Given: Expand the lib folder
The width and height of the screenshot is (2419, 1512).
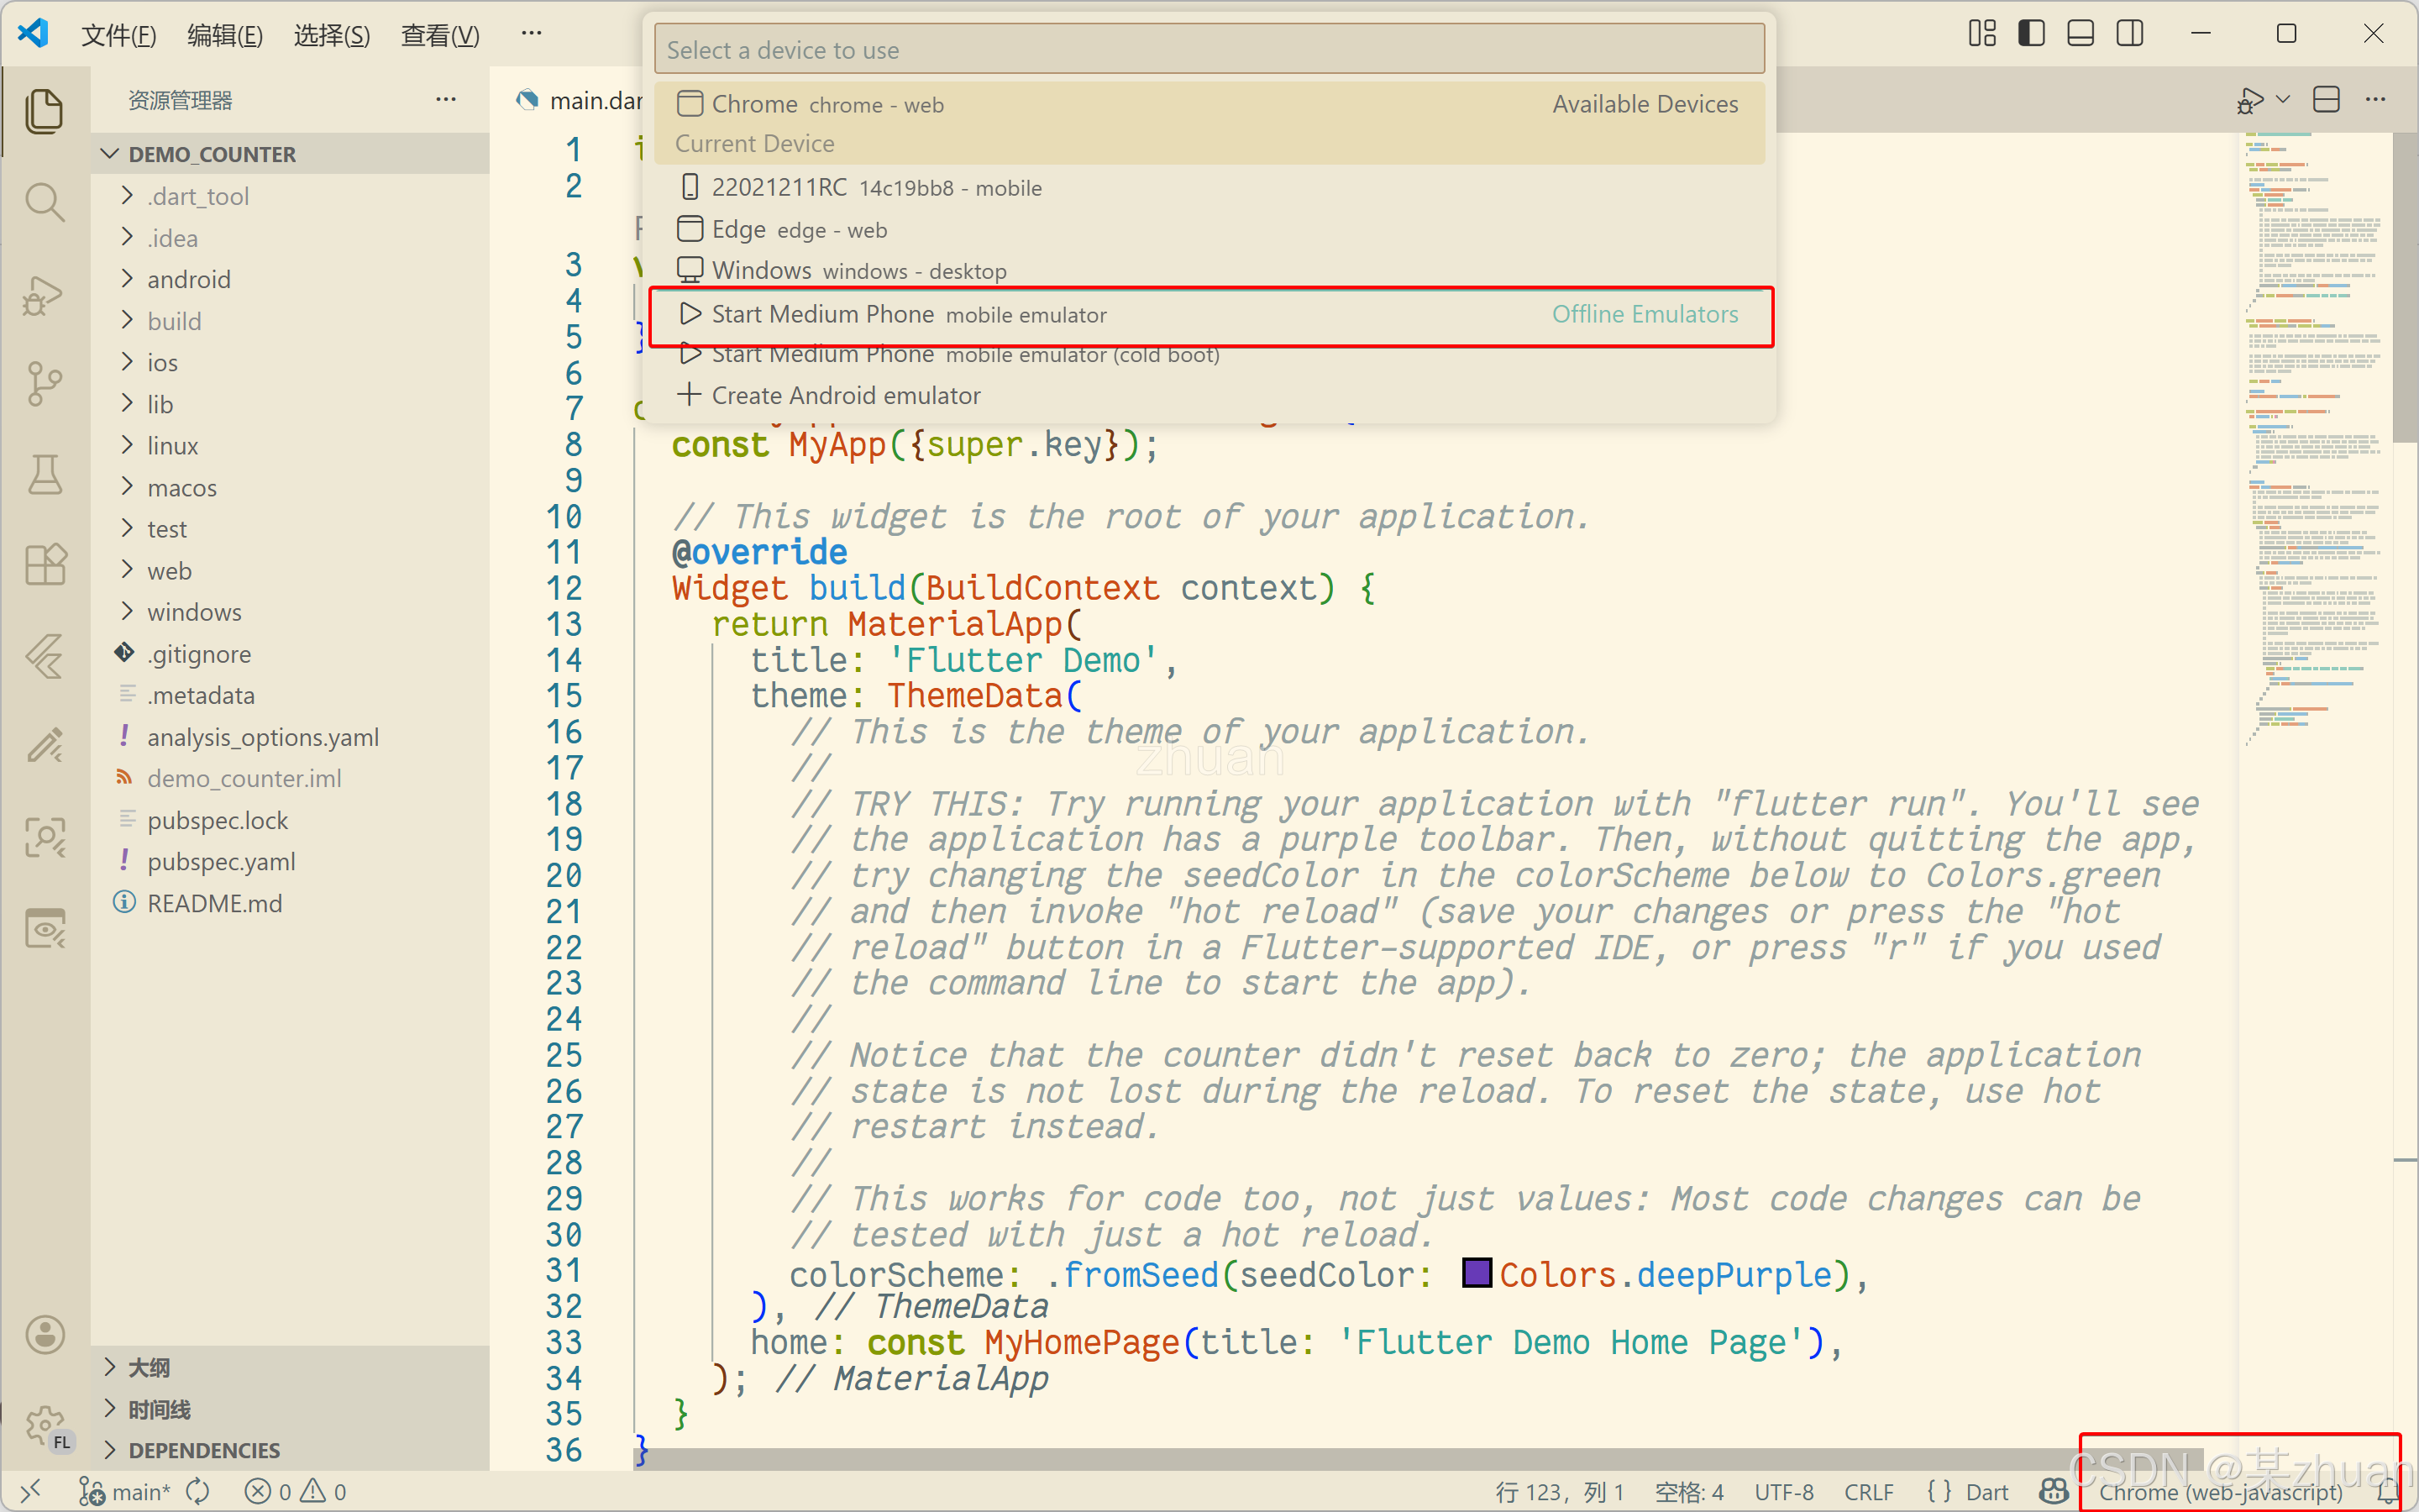Looking at the screenshot, I should click(x=160, y=404).
